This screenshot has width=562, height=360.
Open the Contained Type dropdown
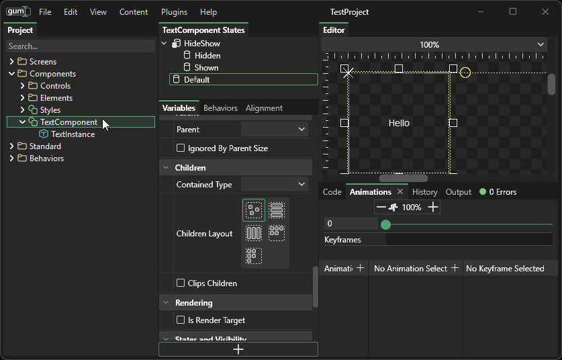click(x=275, y=185)
